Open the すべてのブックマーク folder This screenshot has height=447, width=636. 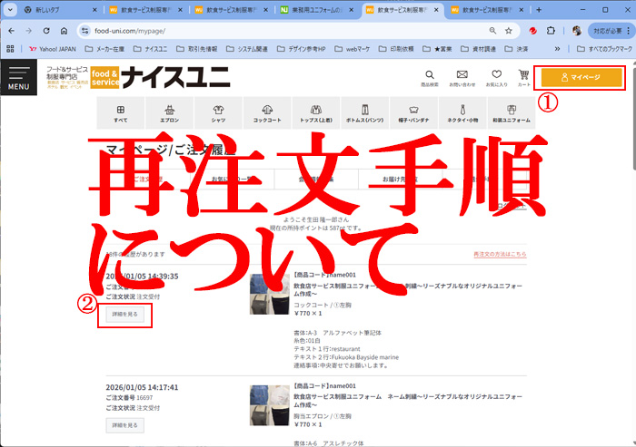604,49
